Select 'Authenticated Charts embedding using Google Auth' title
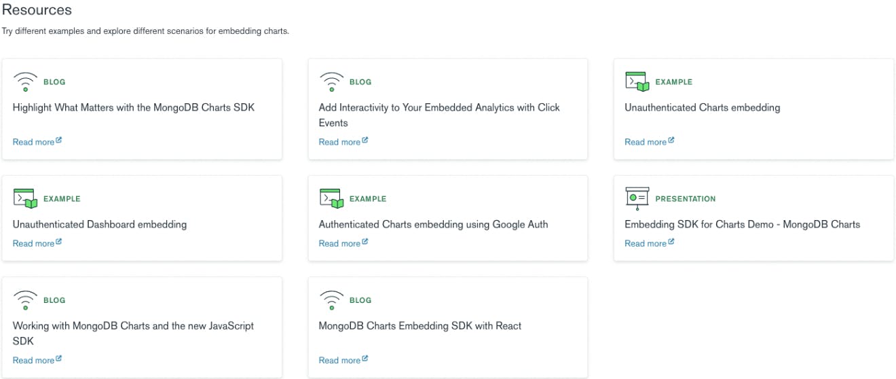Viewport: 896px width, 379px height. (x=433, y=224)
